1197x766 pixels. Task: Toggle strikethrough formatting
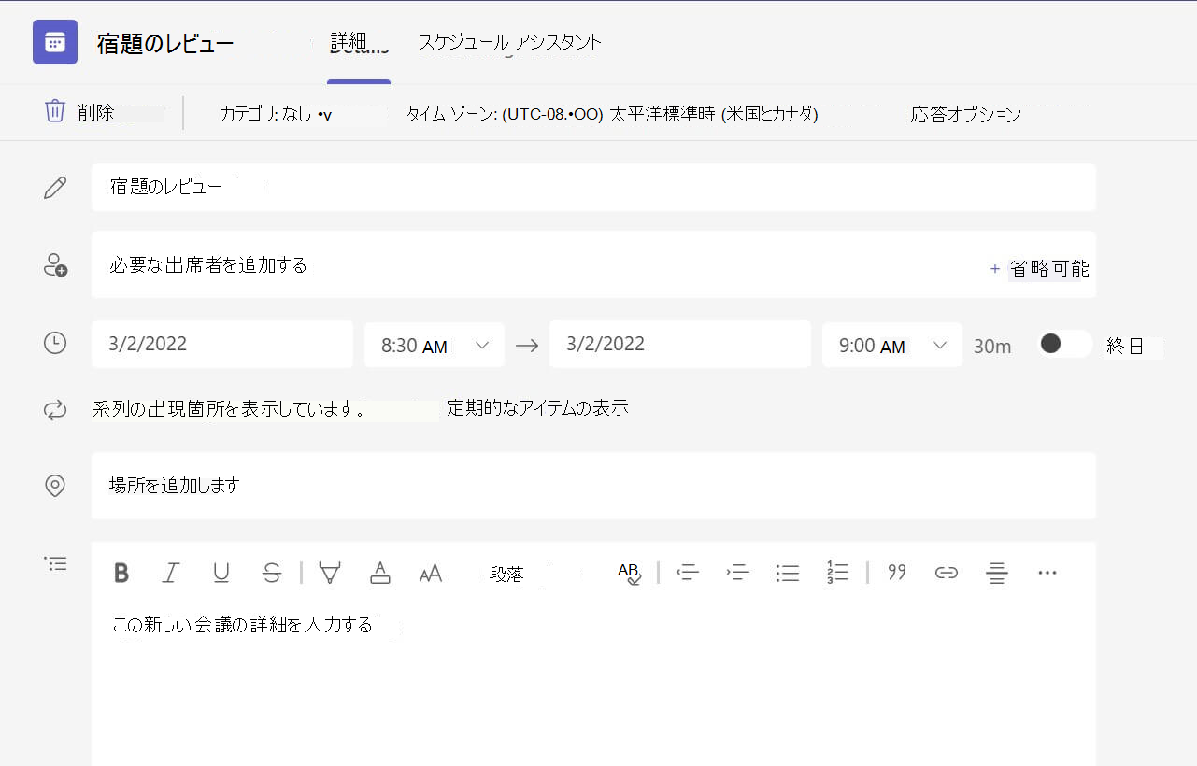tap(272, 574)
